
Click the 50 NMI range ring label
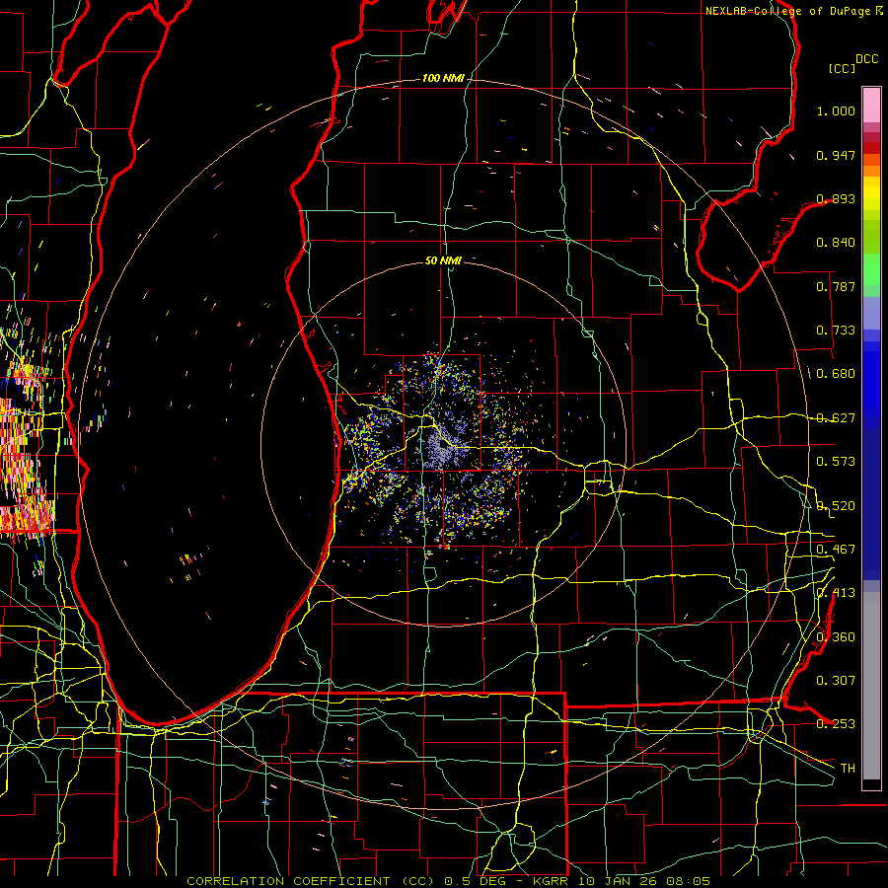tap(443, 260)
